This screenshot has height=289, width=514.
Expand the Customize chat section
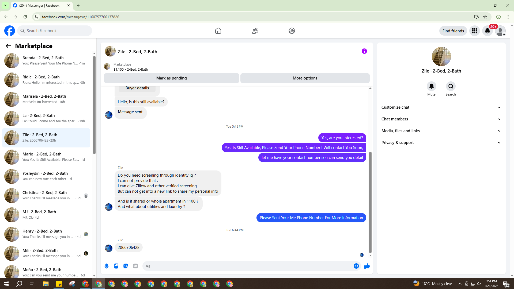pos(441,107)
